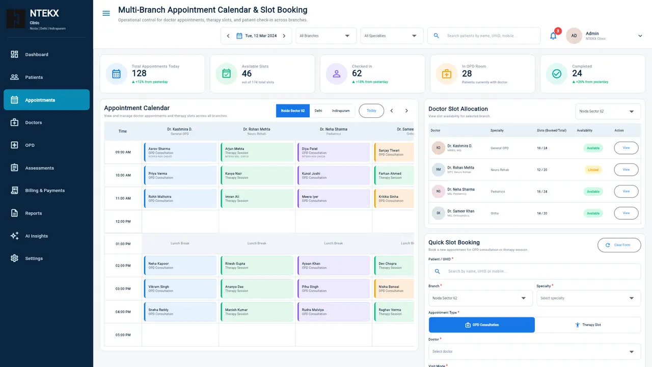Switch calendar to Noida Sector 62 tab
The width and height of the screenshot is (652, 367).
[x=293, y=111]
